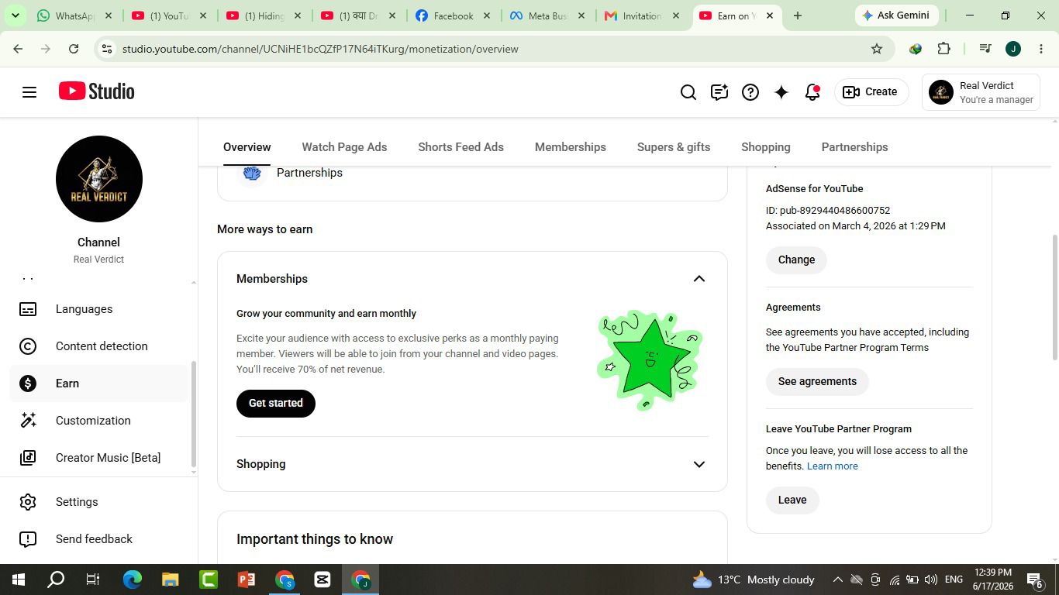This screenshot has height=595, width=1059.
Task: Open Content detection in the sidebar
Action: 99,346
